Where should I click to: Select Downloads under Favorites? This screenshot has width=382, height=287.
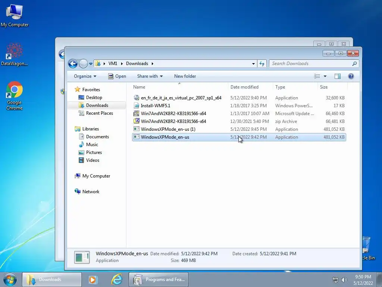pyautogui.click(x=97, y=105)
